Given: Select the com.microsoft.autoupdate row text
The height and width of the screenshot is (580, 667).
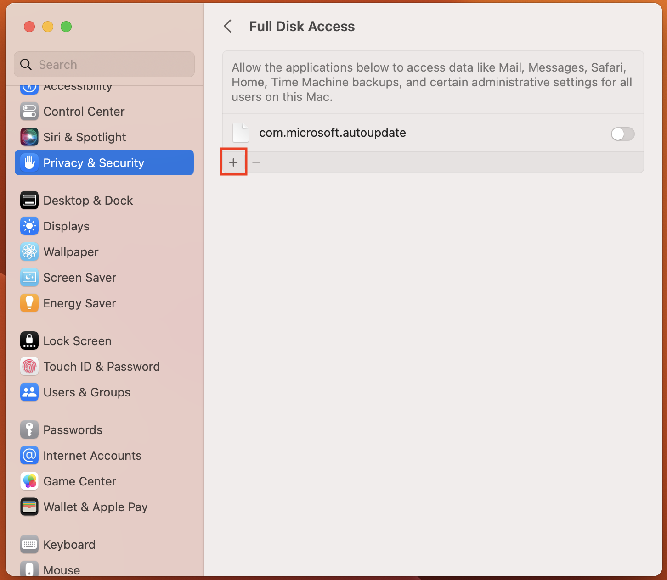Looking at the screenshot, I should coord(333,133).
